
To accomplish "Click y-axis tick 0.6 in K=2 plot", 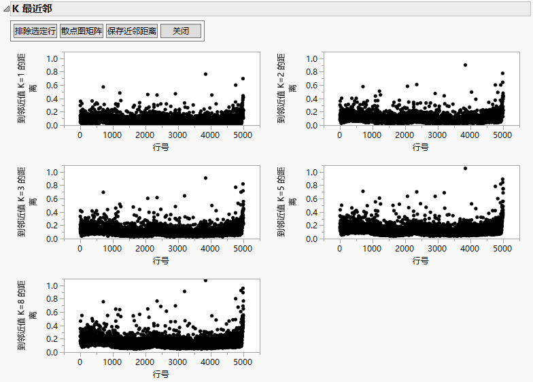I will click(x=311, y=86).
